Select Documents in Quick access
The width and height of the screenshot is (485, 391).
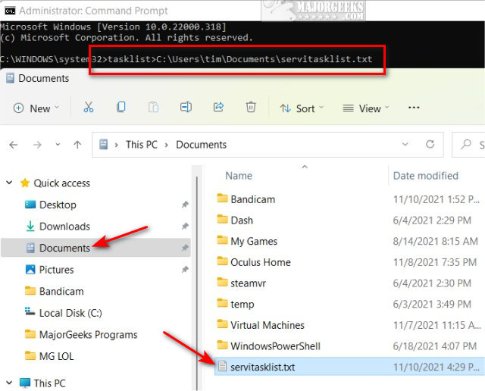pyautogui.click(x=64, y=248)
